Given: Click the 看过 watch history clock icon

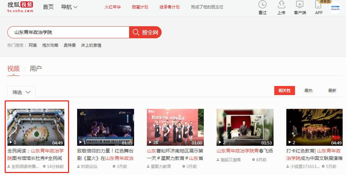Looking at the screenshot, I should point(263,5).
